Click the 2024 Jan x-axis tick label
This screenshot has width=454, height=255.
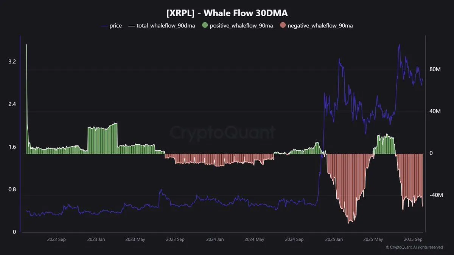(x=215, y=239)
